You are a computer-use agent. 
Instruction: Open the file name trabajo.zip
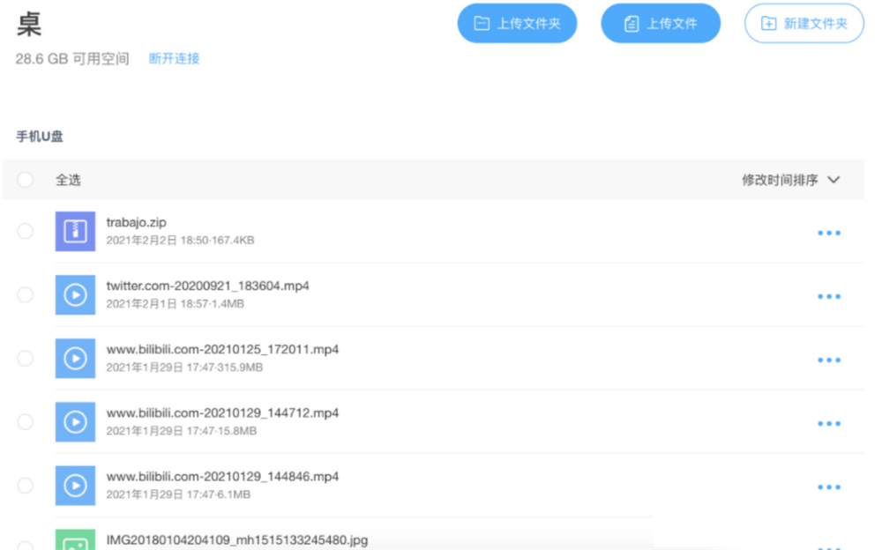[x=136, y=222]
